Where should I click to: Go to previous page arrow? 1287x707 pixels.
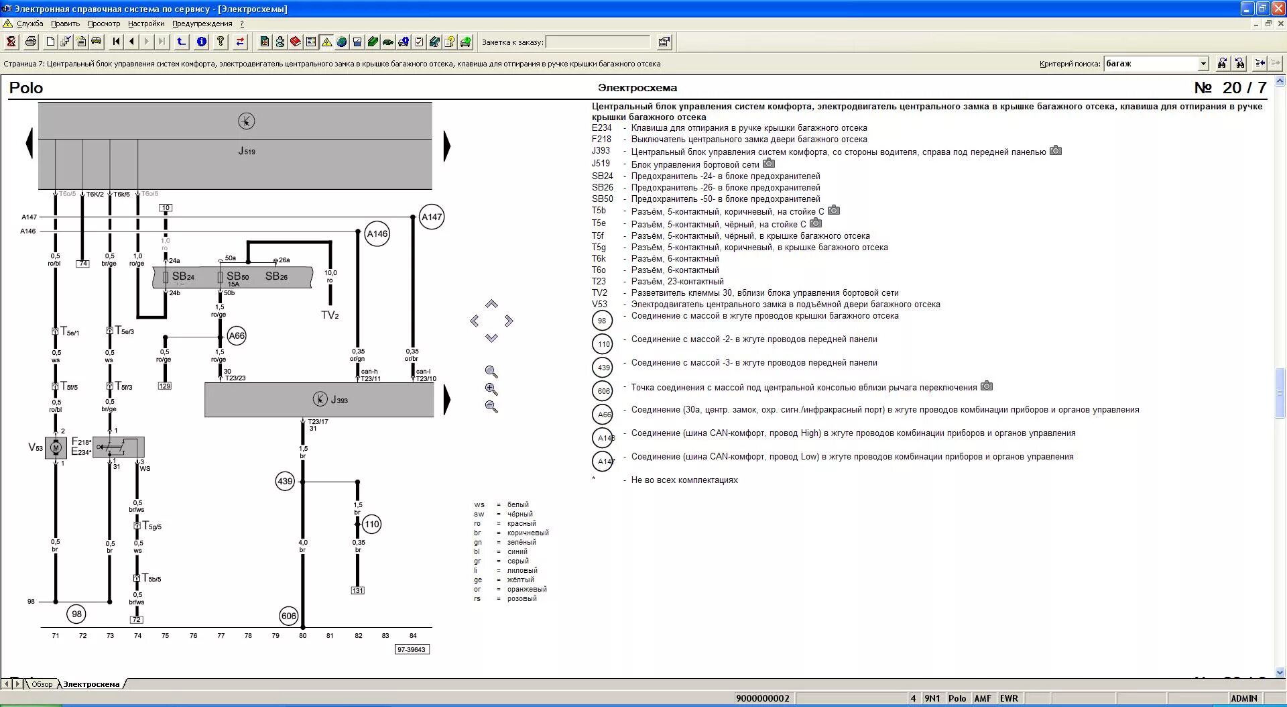click(131, 42)
